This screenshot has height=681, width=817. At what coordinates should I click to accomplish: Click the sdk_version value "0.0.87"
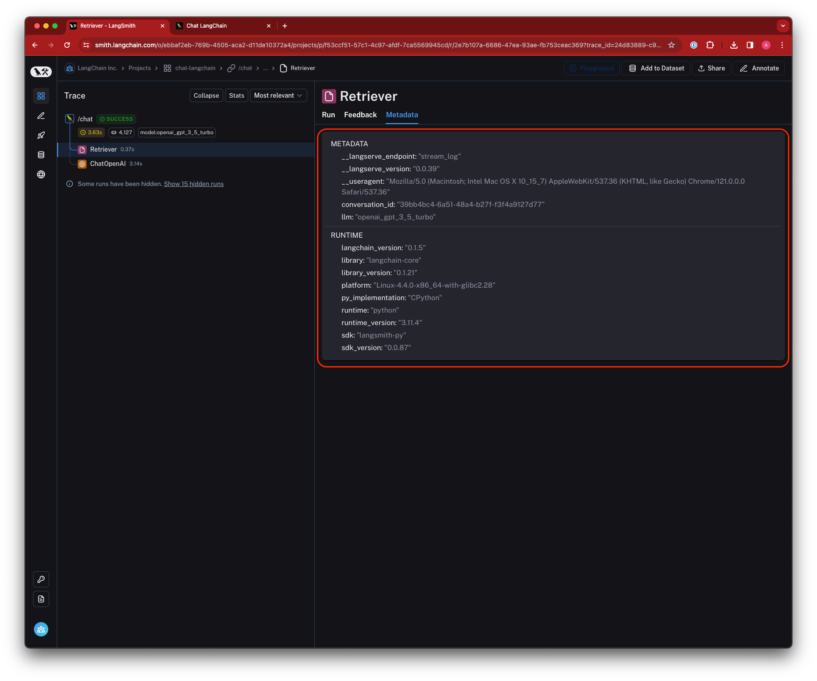tap(397, 348)
